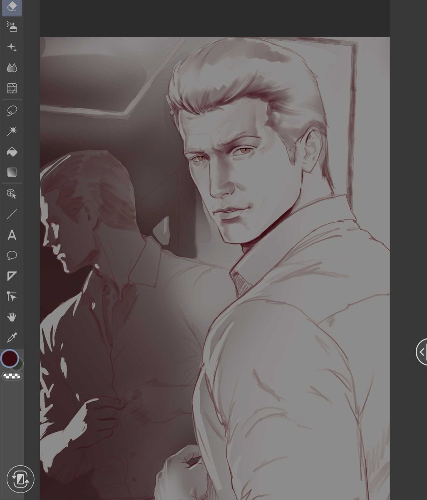Choose the Decoration sparkle tool
This screenshot has width=427, height=500.
point(12,47)
